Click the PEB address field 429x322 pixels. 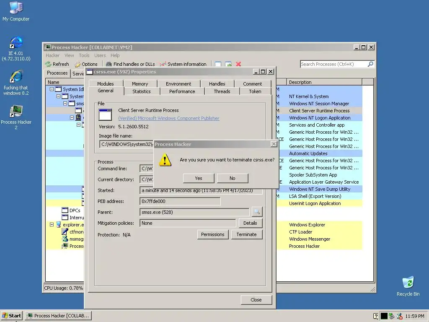click(x=180, y=201)
